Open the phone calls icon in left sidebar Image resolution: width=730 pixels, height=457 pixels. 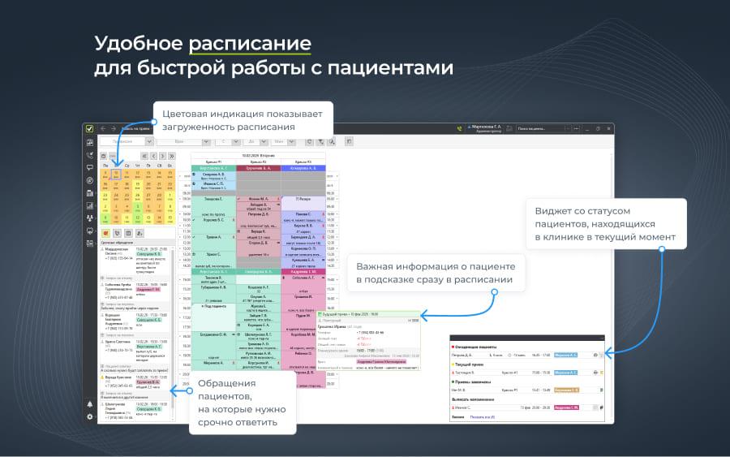coord(89,154)
